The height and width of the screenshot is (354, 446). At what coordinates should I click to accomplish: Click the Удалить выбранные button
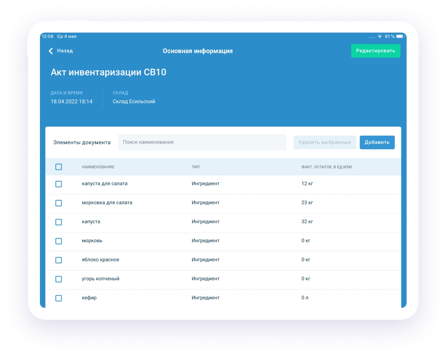coord(324,142)
